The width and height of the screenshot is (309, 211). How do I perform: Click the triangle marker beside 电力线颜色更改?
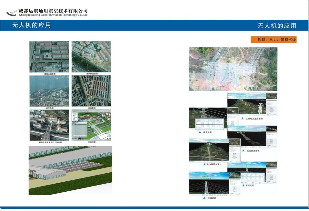[204, 164]
